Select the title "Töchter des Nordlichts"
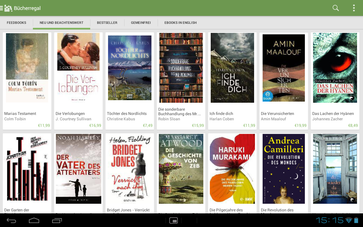Viewport: 363px width, 227px height. coord(127,113)
